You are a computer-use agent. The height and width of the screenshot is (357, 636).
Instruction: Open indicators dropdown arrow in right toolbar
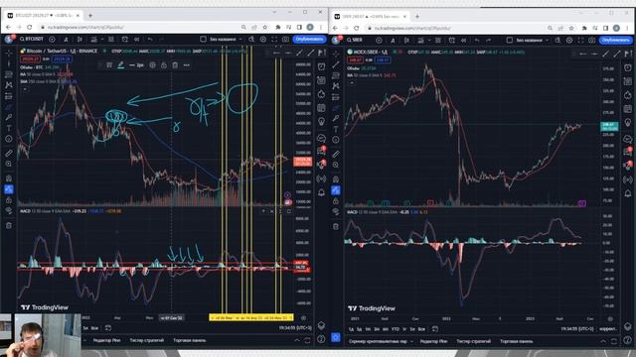[x=429, y=40]
